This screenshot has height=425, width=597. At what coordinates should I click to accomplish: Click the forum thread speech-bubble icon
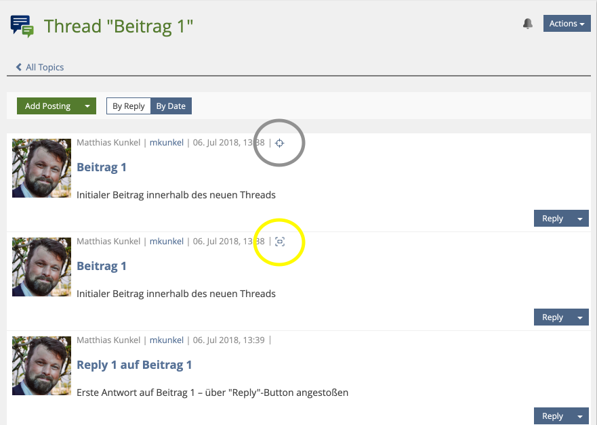[22, 26]
